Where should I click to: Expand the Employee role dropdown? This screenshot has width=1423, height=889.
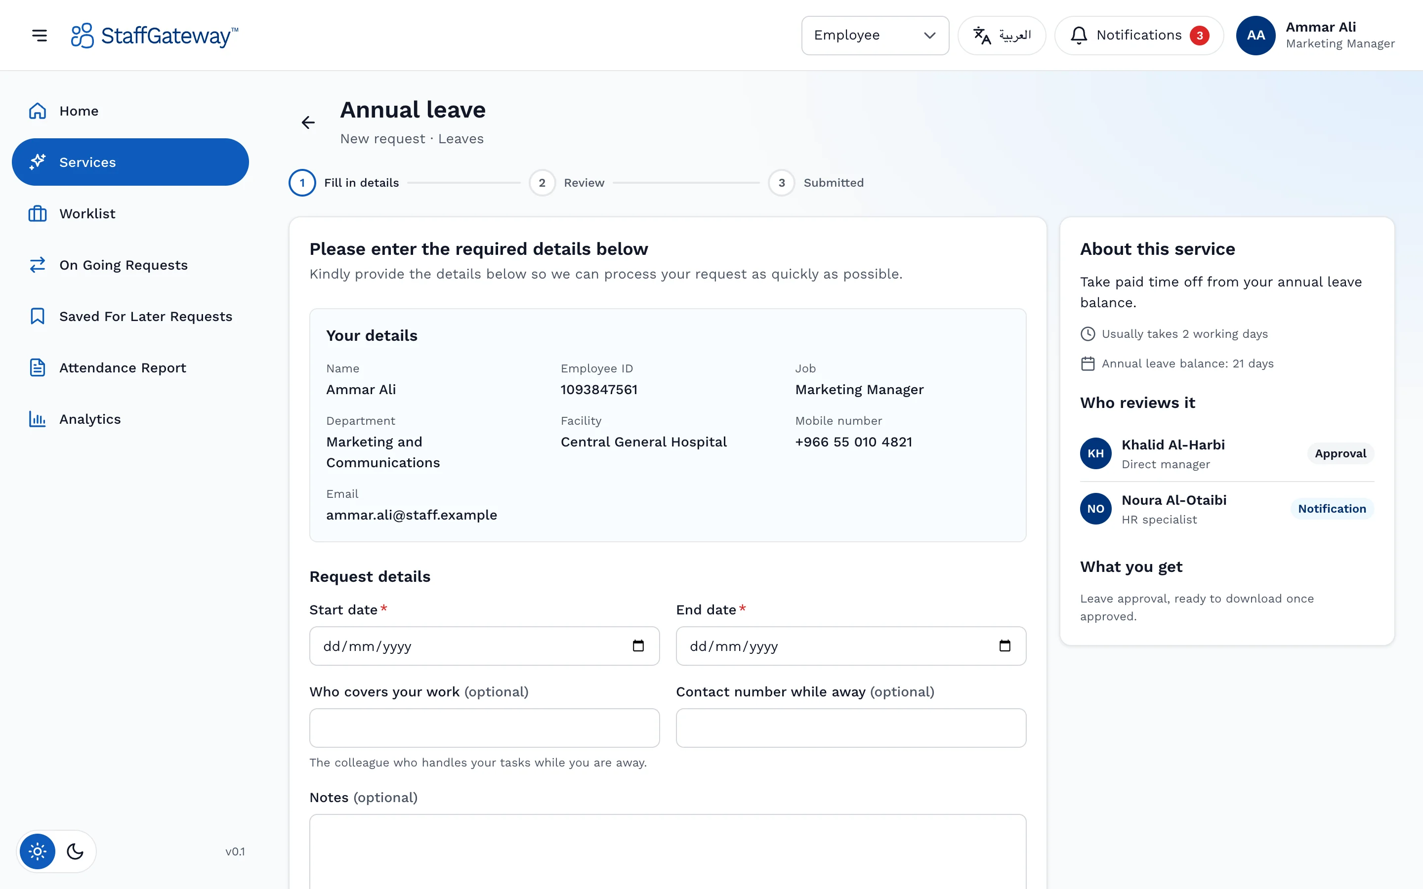[875, 35]
